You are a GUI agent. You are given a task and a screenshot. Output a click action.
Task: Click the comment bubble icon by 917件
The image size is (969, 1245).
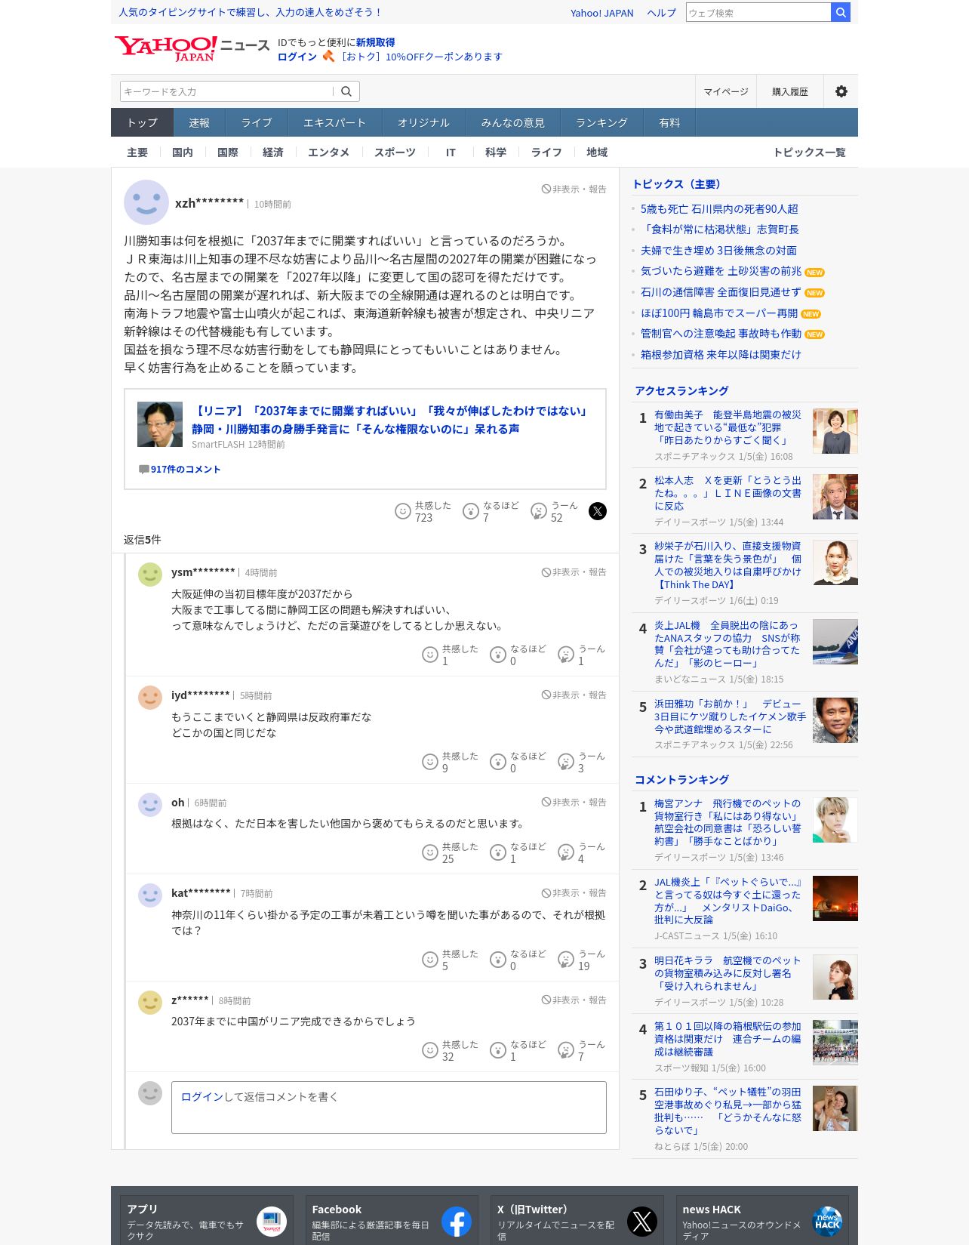pyautogui.click(x=143, y=470)
